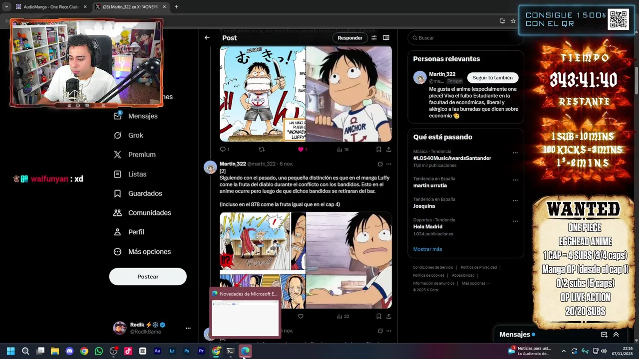Show hidden system tray icons chevron
Screen dimensions: 639x359
click(x=564, y=351)
